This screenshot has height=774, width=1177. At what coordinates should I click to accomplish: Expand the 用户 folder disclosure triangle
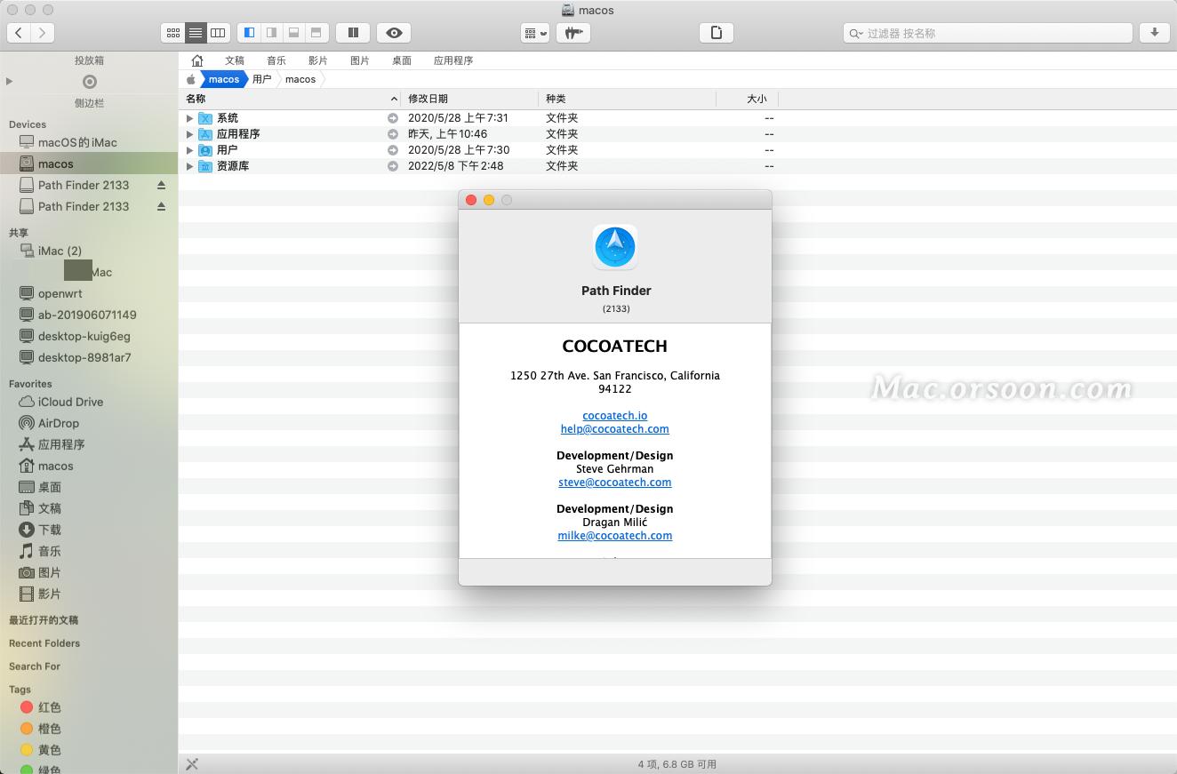(x=189, y=149)
